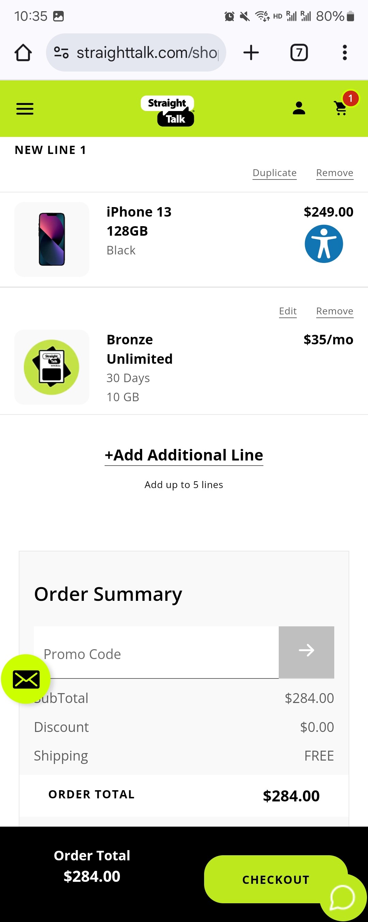
Task: Open the browser three-dot menu
Action: tap(344, 52)
